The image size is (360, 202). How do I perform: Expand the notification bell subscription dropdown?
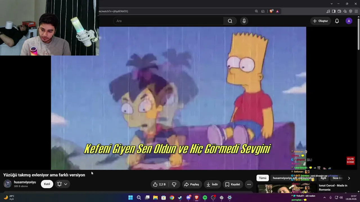pyautogui.click(x=62, y=184)
